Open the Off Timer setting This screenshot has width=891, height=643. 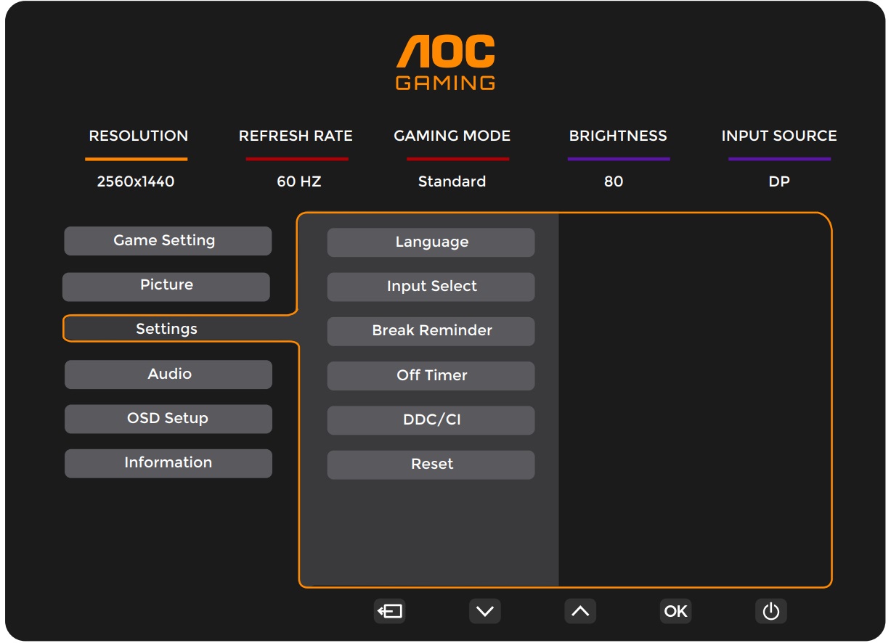431,376
